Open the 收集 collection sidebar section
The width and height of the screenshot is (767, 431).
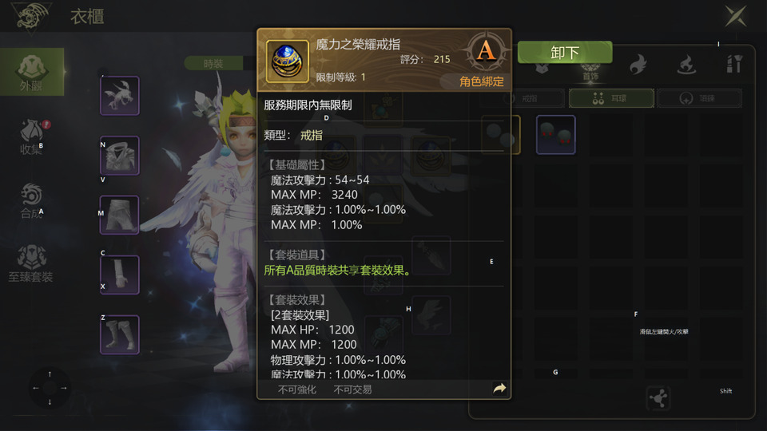tap(32, 137)
